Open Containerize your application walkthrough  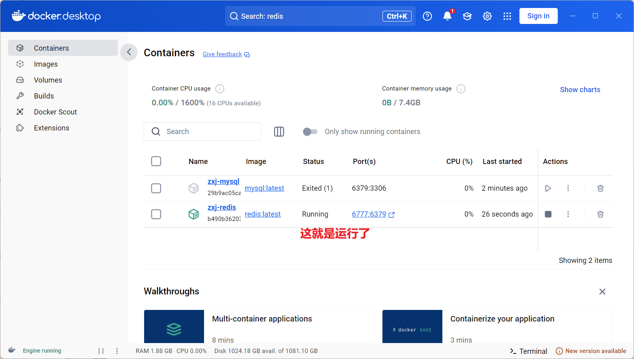coord(497,326)
